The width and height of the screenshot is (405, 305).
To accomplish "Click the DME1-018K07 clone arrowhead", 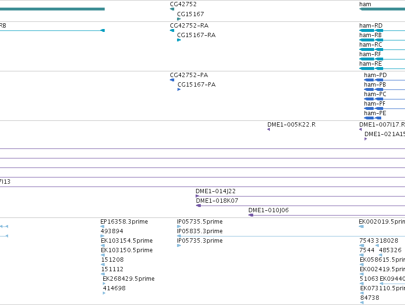I will (198, 206).
